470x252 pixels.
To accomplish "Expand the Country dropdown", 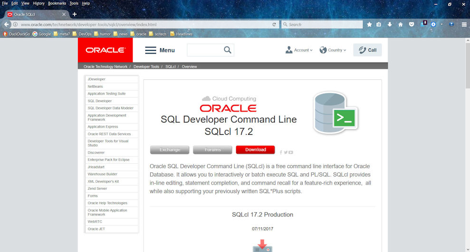I will tap(333, 50).
